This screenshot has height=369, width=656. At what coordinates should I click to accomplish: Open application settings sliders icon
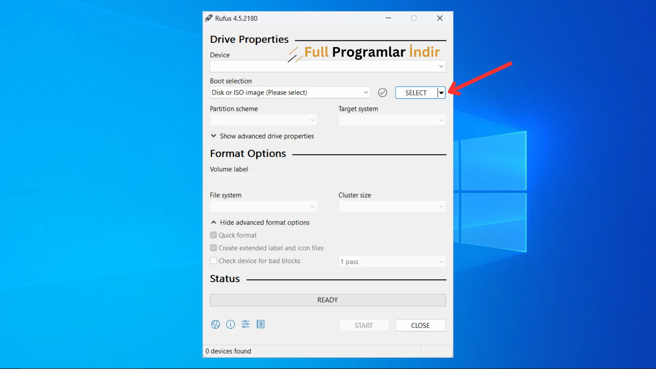[246, 324]
